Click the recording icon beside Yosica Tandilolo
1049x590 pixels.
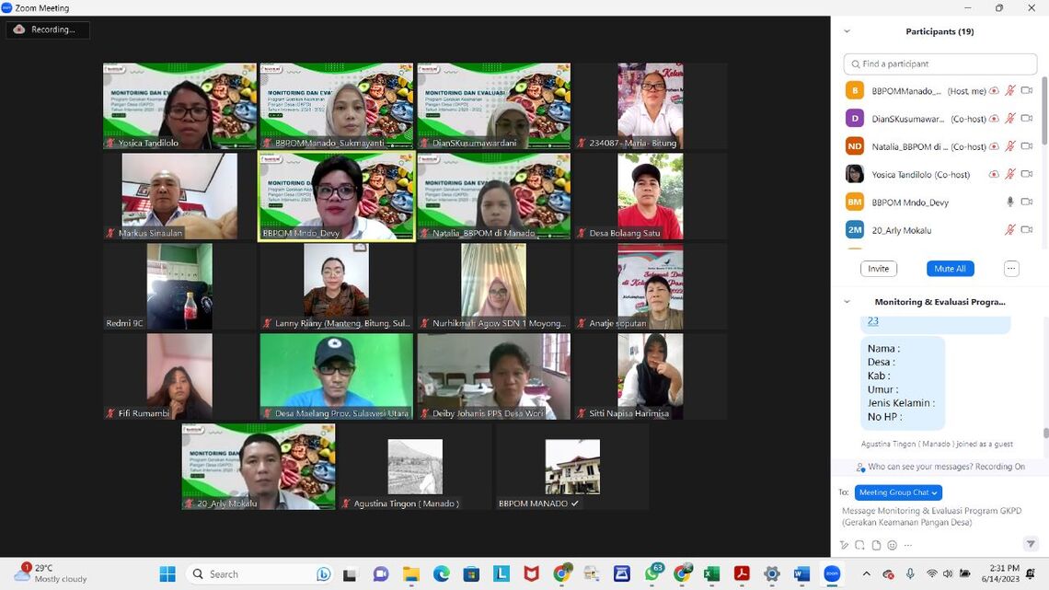[993, 174]
